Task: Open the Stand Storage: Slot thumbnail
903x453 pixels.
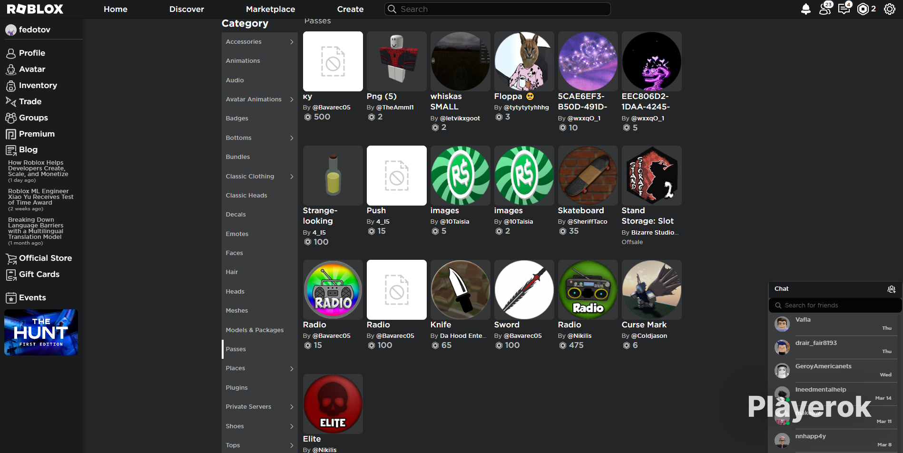Action: click(652, 176)
